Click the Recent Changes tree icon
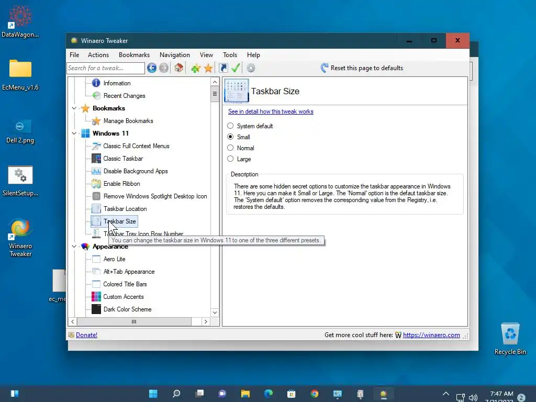 click(x=96, y=95)
